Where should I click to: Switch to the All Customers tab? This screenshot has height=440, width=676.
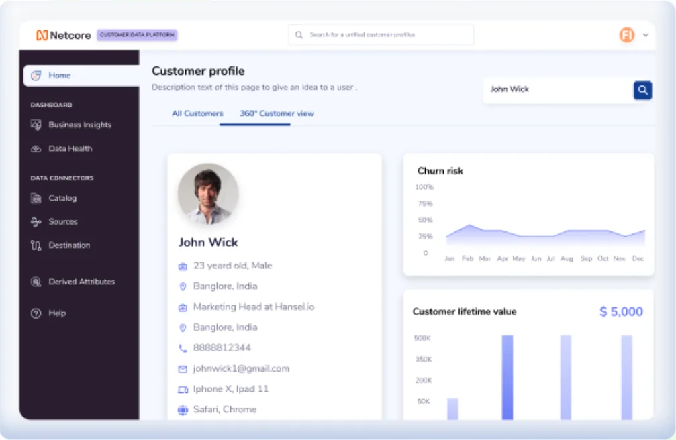pos(197,113)
